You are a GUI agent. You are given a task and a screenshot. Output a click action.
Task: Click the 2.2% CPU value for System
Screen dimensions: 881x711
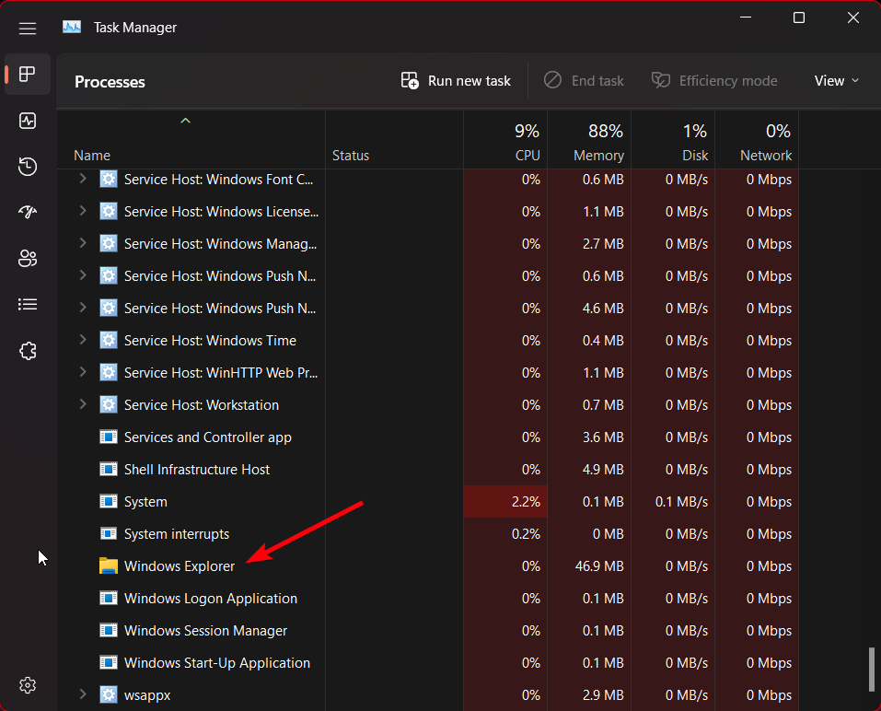[x=526, y=501]
